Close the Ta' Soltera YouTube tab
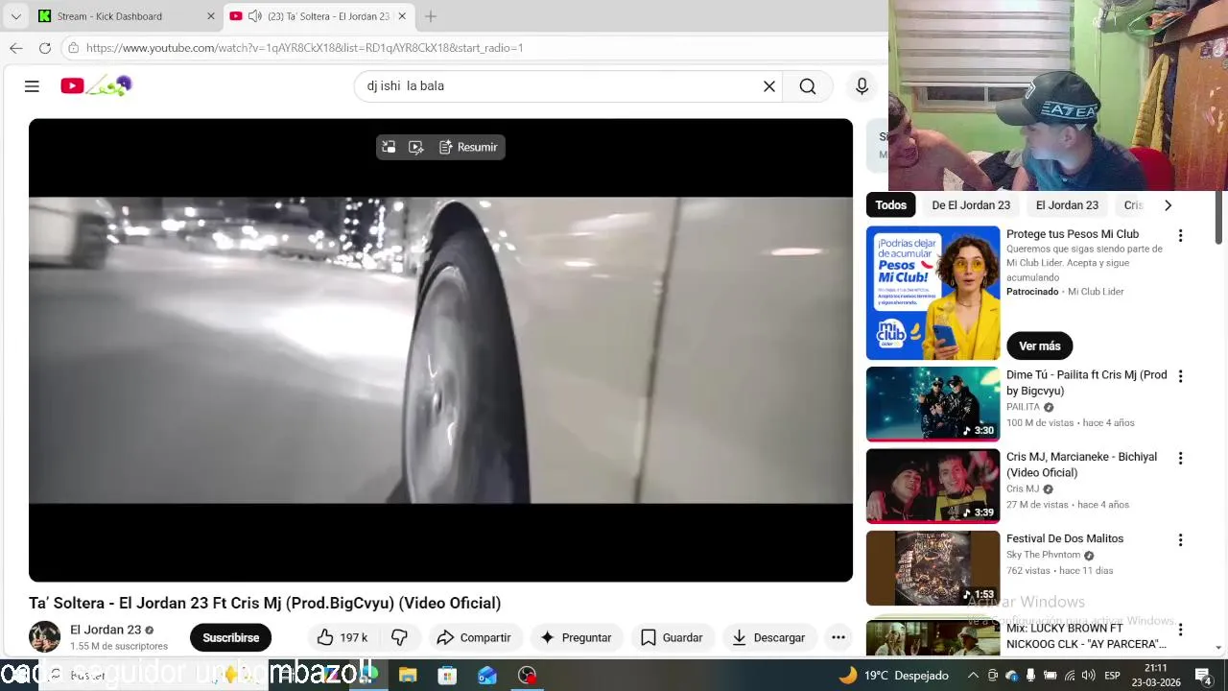Viewport: 1228px width, 691px height. tap(402, 16)
